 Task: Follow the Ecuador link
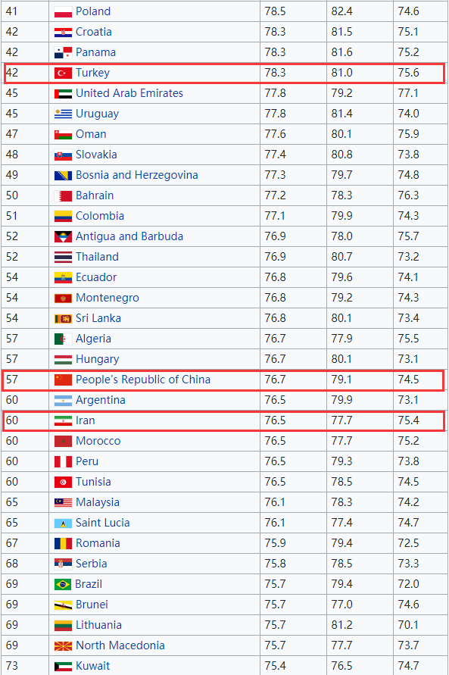click(96, 277)
